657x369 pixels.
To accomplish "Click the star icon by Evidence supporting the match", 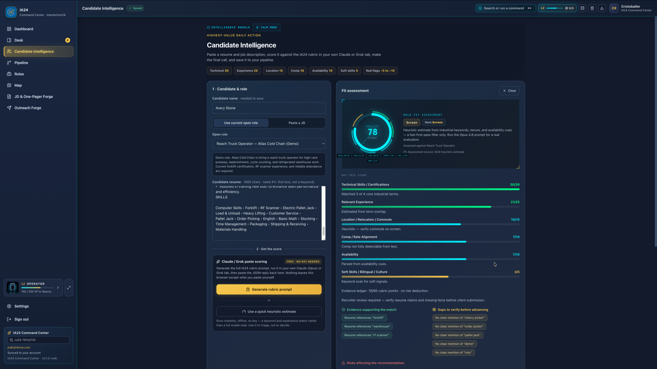I will [x=343, y=310].
